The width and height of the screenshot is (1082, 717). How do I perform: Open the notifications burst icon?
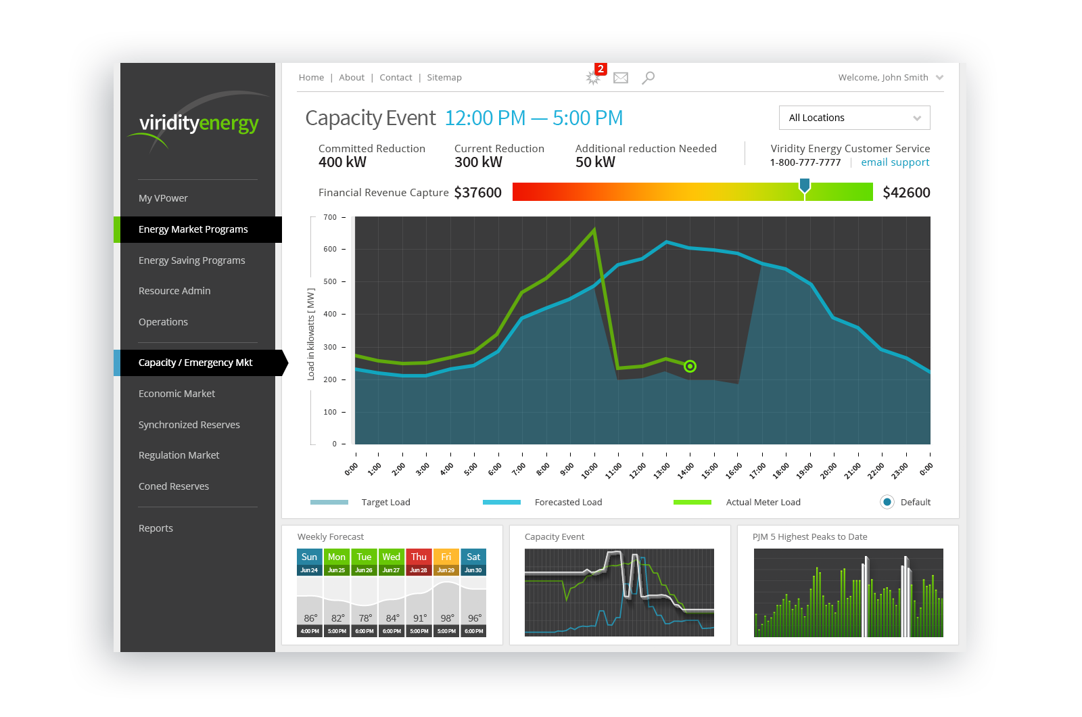(593, 78)
